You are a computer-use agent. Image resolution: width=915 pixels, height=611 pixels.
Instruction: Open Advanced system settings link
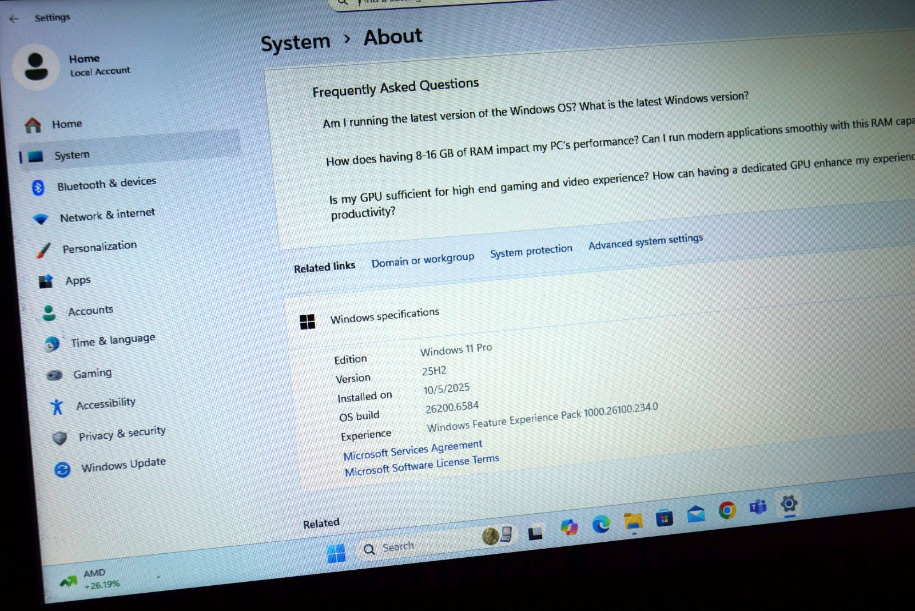646,241
